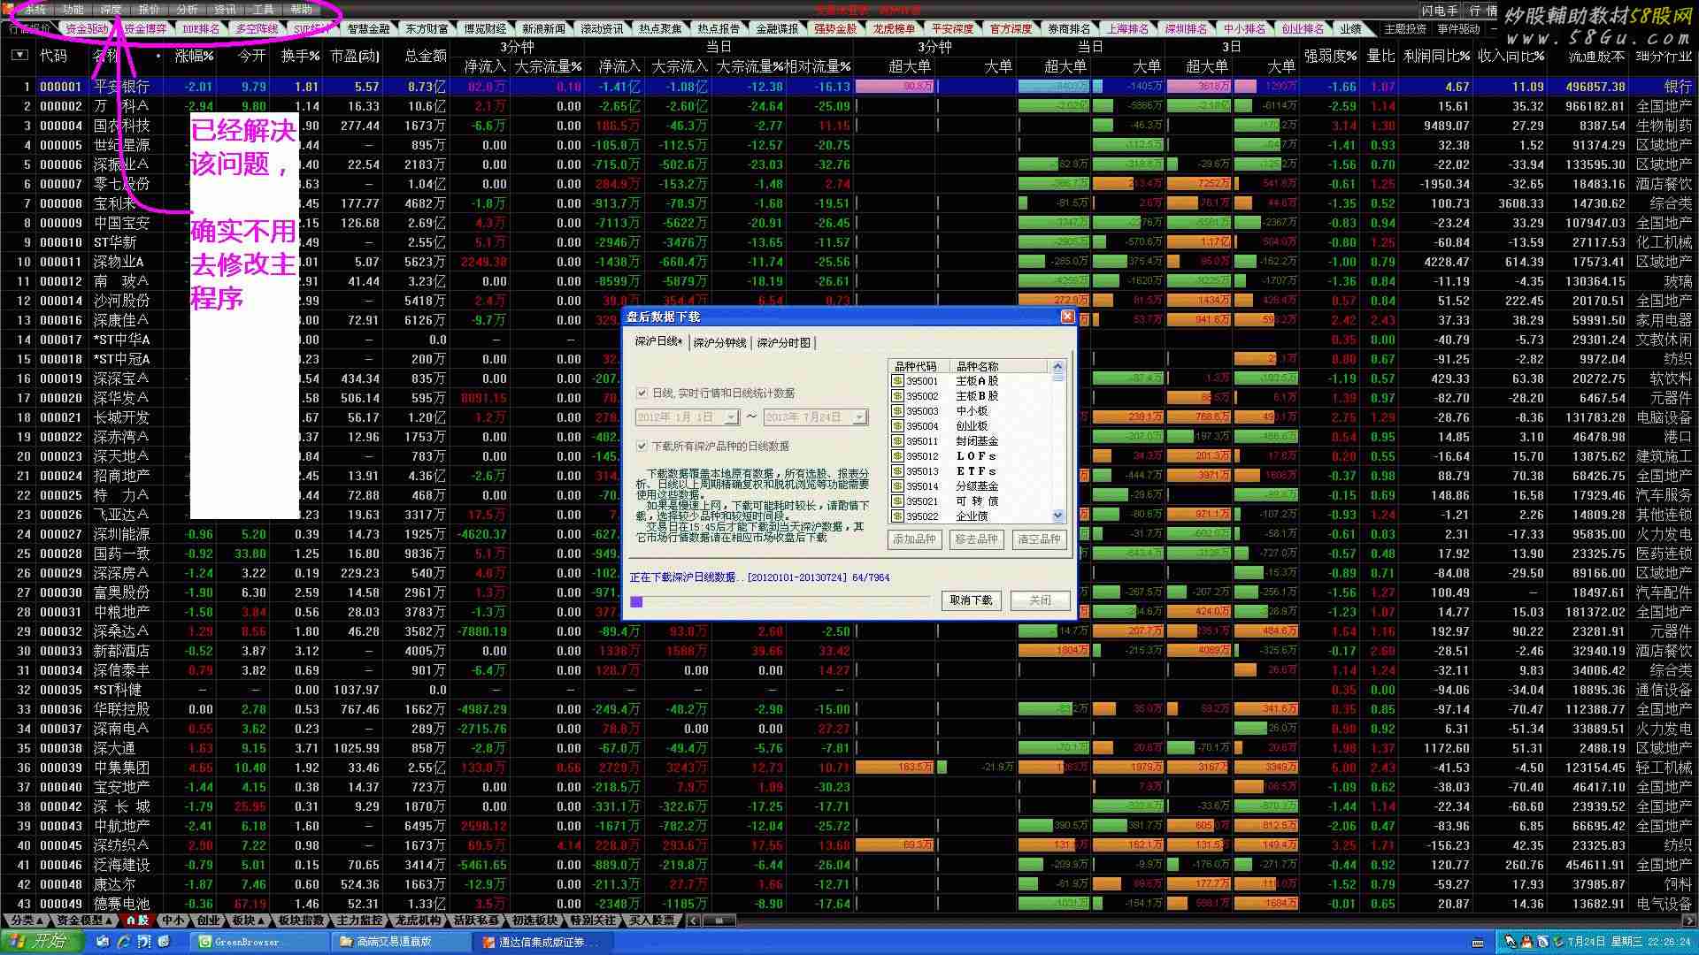Switch to the 深沪分钟线 tab

coord(719,343)
